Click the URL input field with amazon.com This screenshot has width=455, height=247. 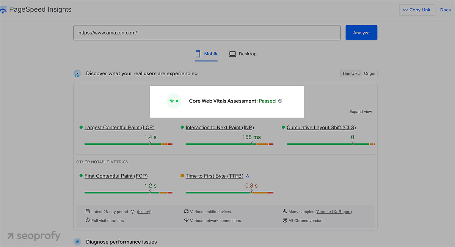pyautogui.click(x=207, y=33)
